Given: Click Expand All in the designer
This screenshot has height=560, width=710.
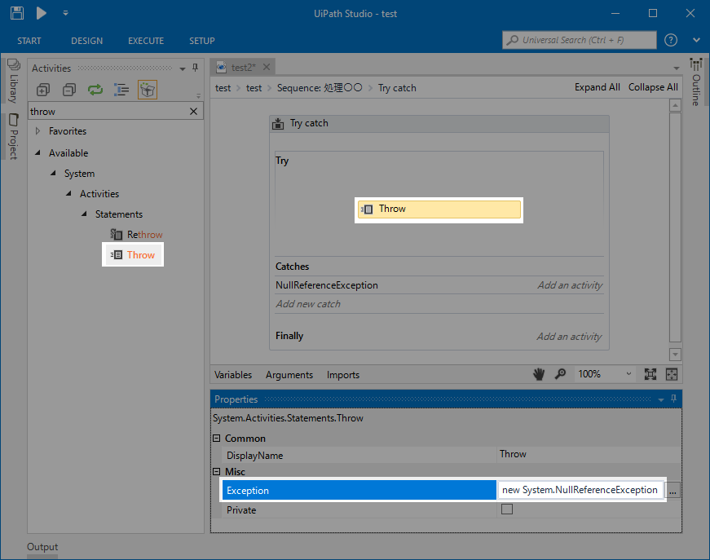Looking at the screenshot, I should coord(598,87).
